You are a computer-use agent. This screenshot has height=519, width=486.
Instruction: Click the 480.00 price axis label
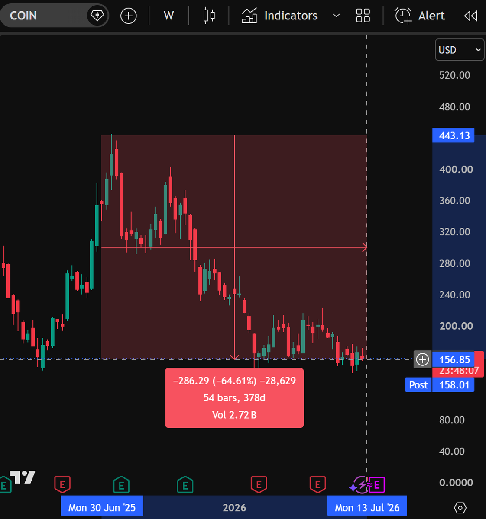pyautogui.click(x=454, y=107)
